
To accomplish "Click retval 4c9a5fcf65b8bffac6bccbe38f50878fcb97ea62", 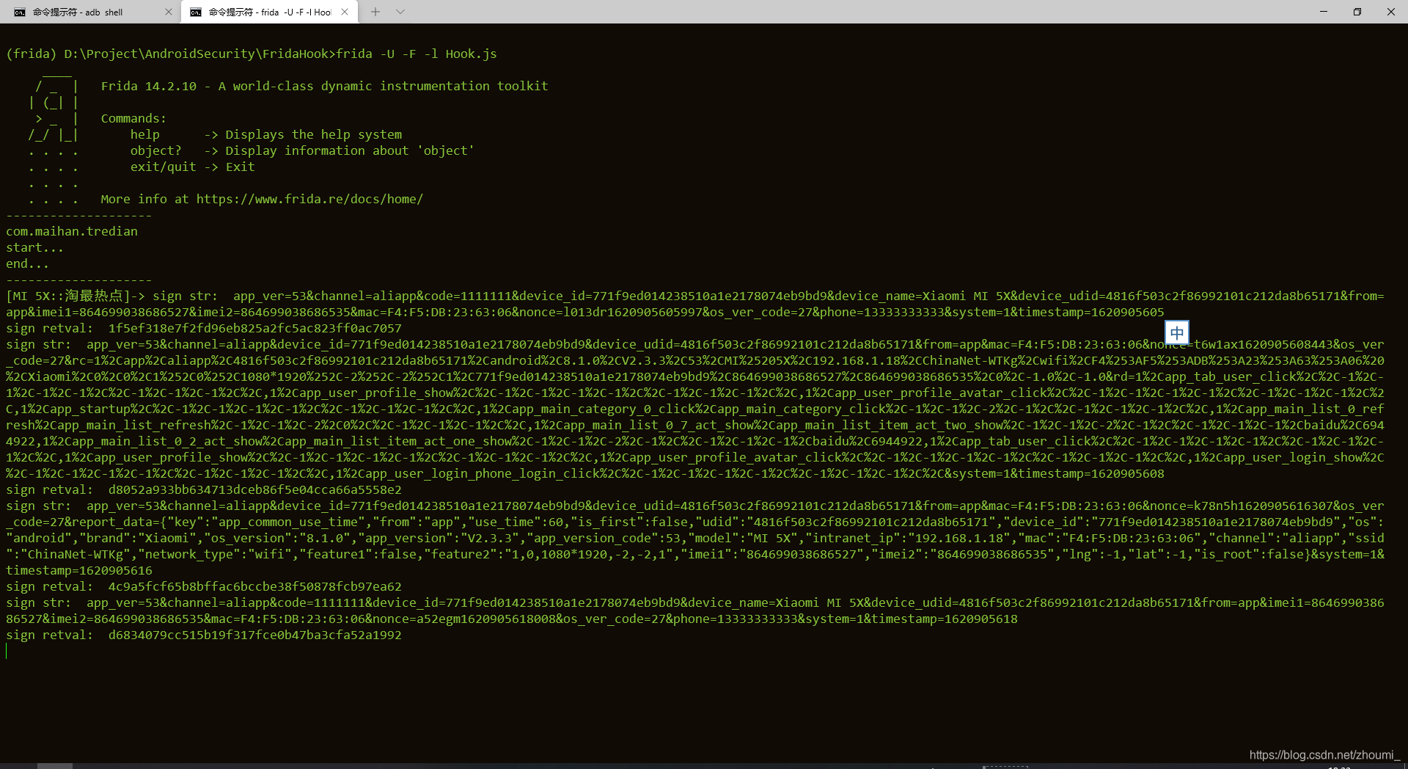I will (x=254, y=586).
